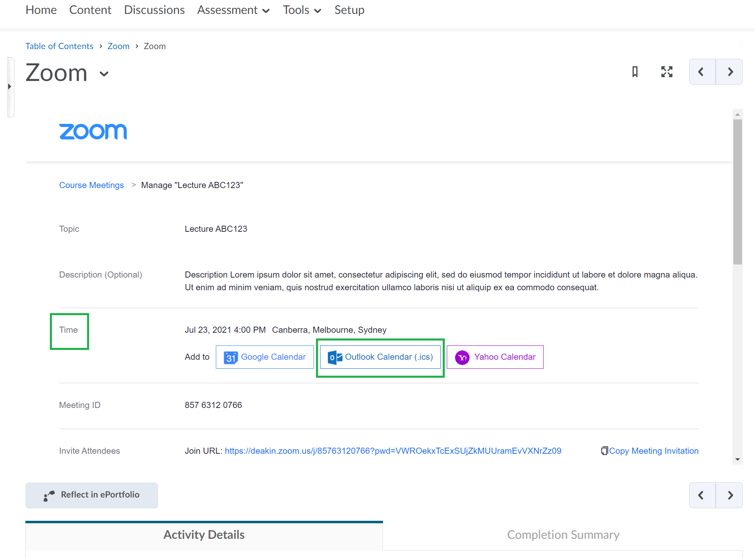Open the Zoom join URL link
This screenshot has height=558, width=755.
click(x=393, y=451)
